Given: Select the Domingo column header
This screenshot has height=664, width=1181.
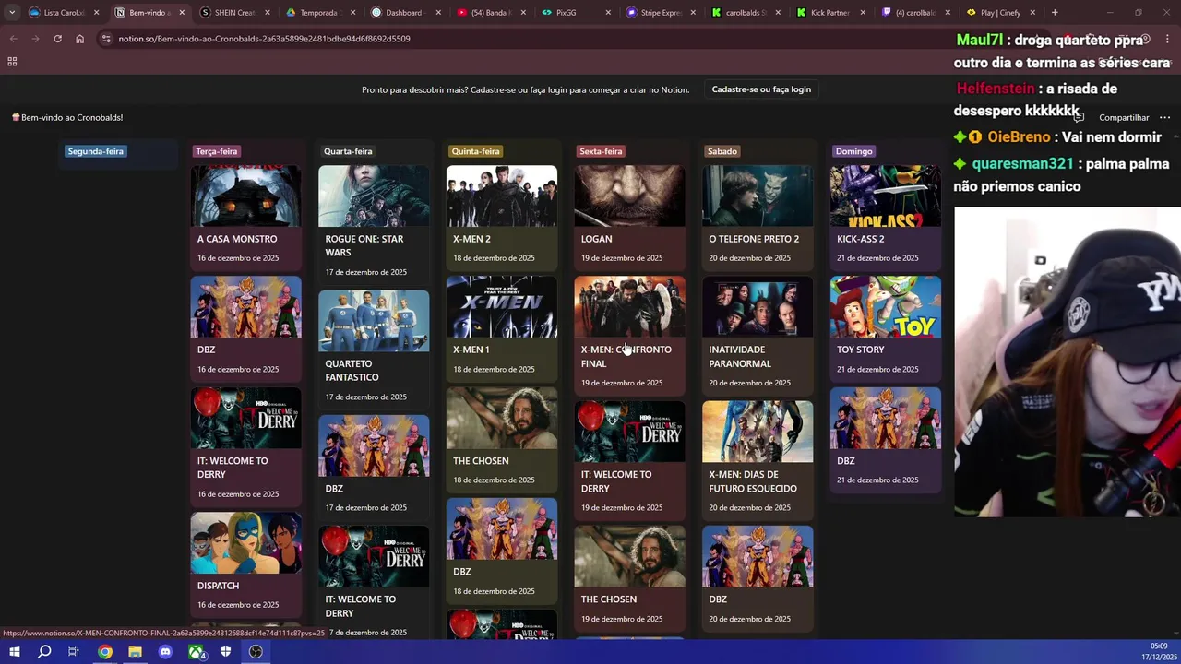Looking at the screenshot, I should point(853,151).
